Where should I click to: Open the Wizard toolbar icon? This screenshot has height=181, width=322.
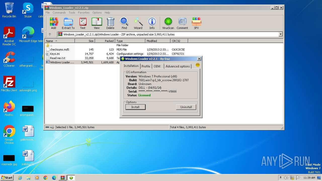click(138, 23)
